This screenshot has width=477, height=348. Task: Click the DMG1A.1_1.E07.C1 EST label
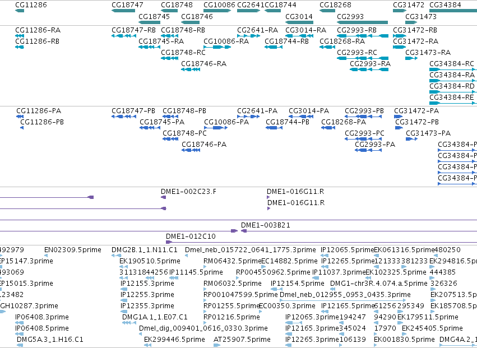155,317
